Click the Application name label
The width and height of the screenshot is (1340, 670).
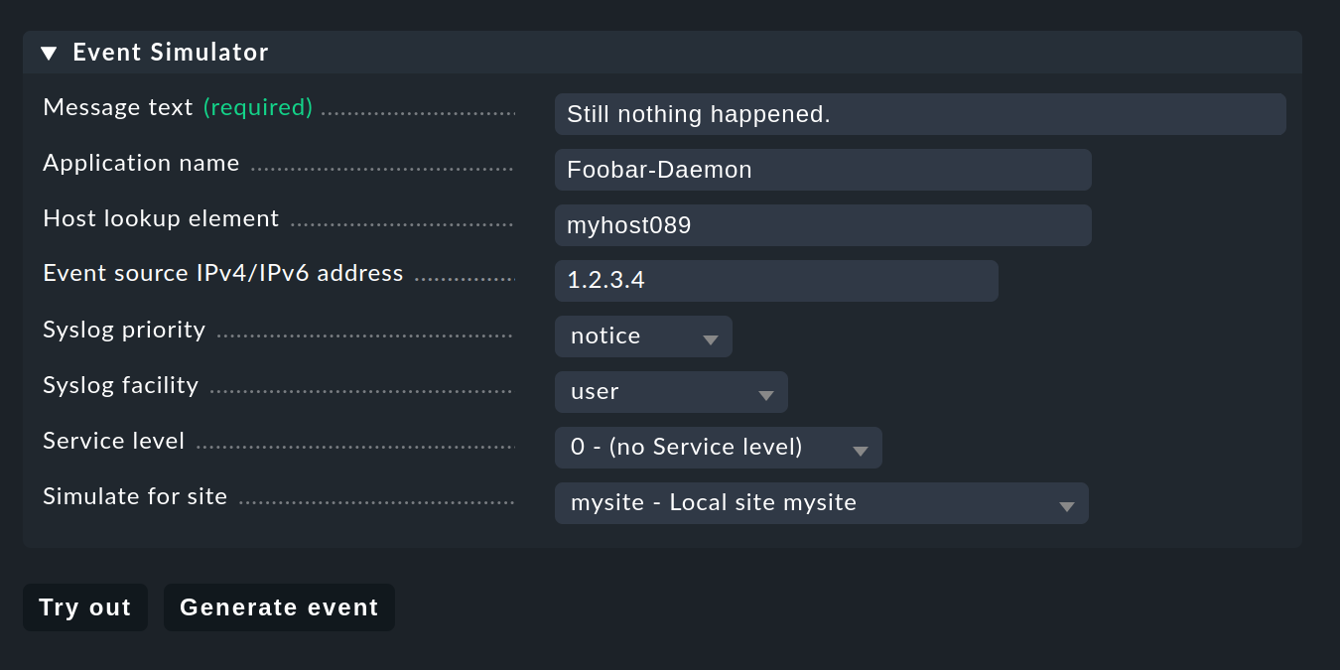click(x=141, y=163)
